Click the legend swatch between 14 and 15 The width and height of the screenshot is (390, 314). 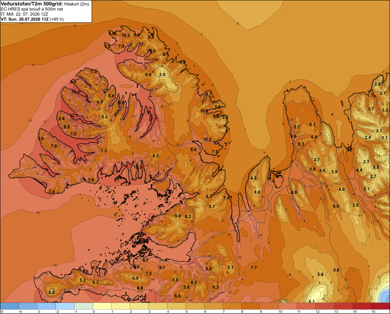tap(362, 306)
